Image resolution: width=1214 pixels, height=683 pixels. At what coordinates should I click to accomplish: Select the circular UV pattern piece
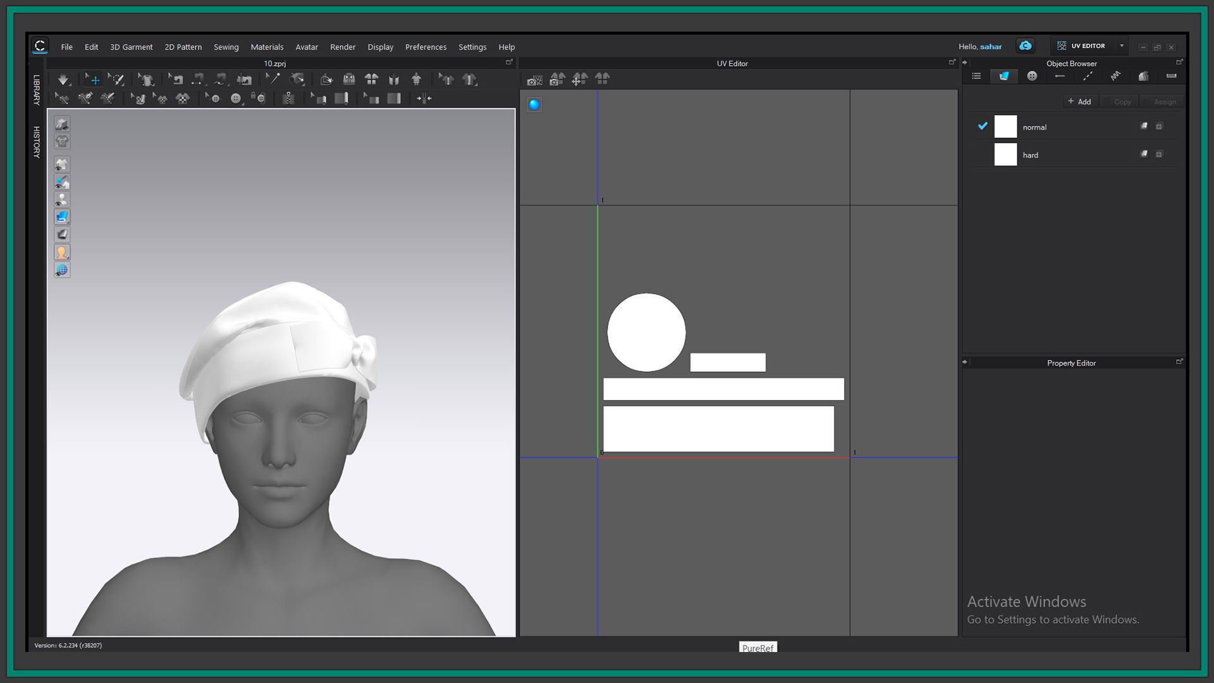pyautogui.click(x=646, y=333)
